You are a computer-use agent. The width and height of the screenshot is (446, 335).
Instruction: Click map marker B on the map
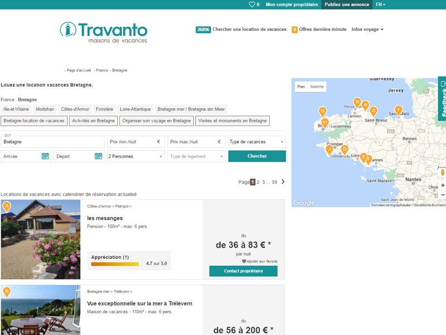click(357, 103)
